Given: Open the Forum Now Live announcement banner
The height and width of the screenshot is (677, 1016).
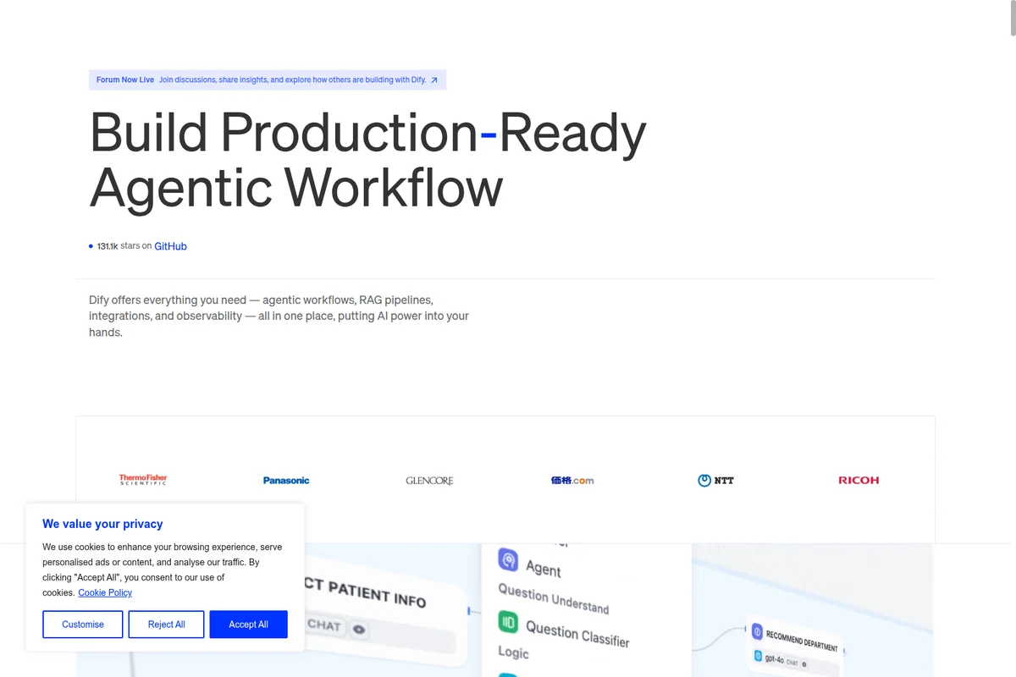Looking at the screenshot, I should [x=267, y=80].
